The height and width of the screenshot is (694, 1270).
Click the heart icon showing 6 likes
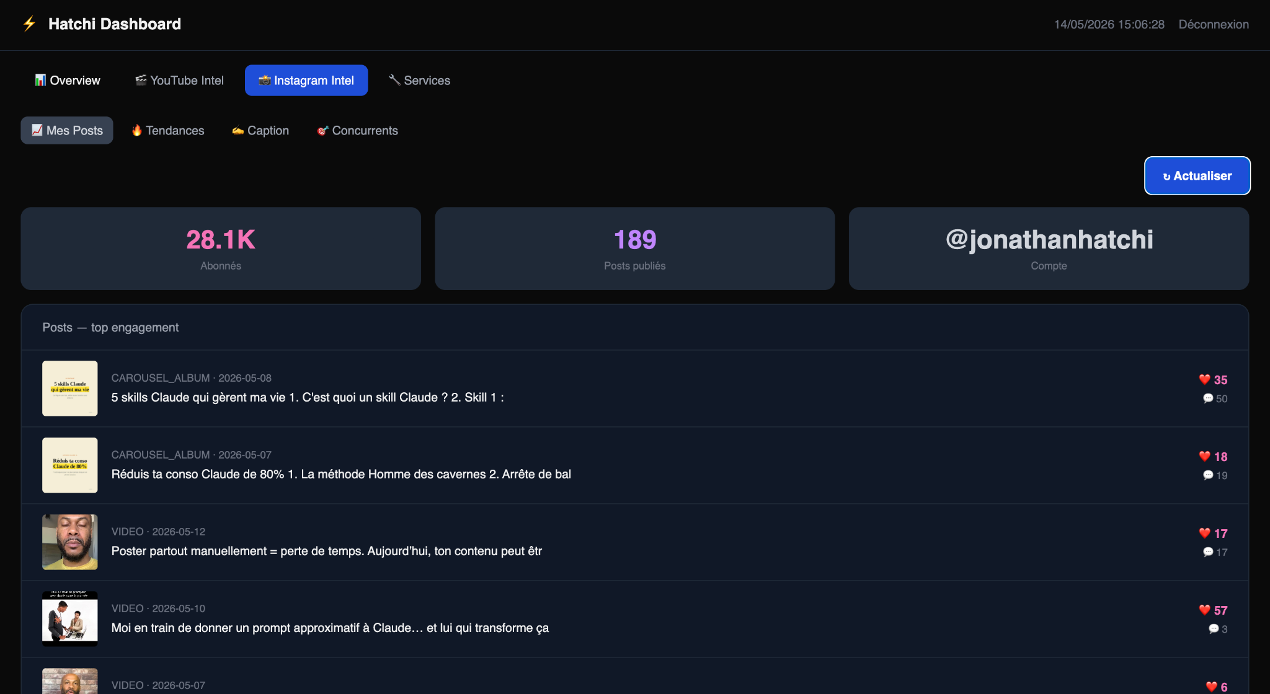click(x=1212, y=687)
